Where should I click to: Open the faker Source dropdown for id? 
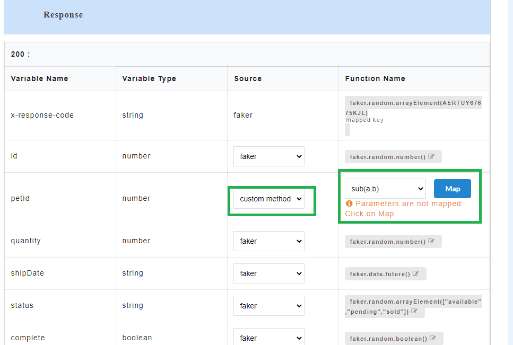tap(269, 156)
